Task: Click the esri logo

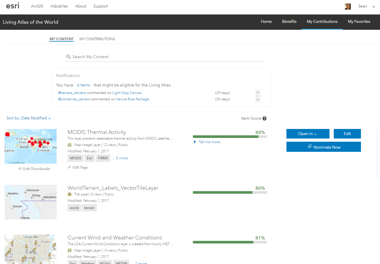Action: (12, 6)
